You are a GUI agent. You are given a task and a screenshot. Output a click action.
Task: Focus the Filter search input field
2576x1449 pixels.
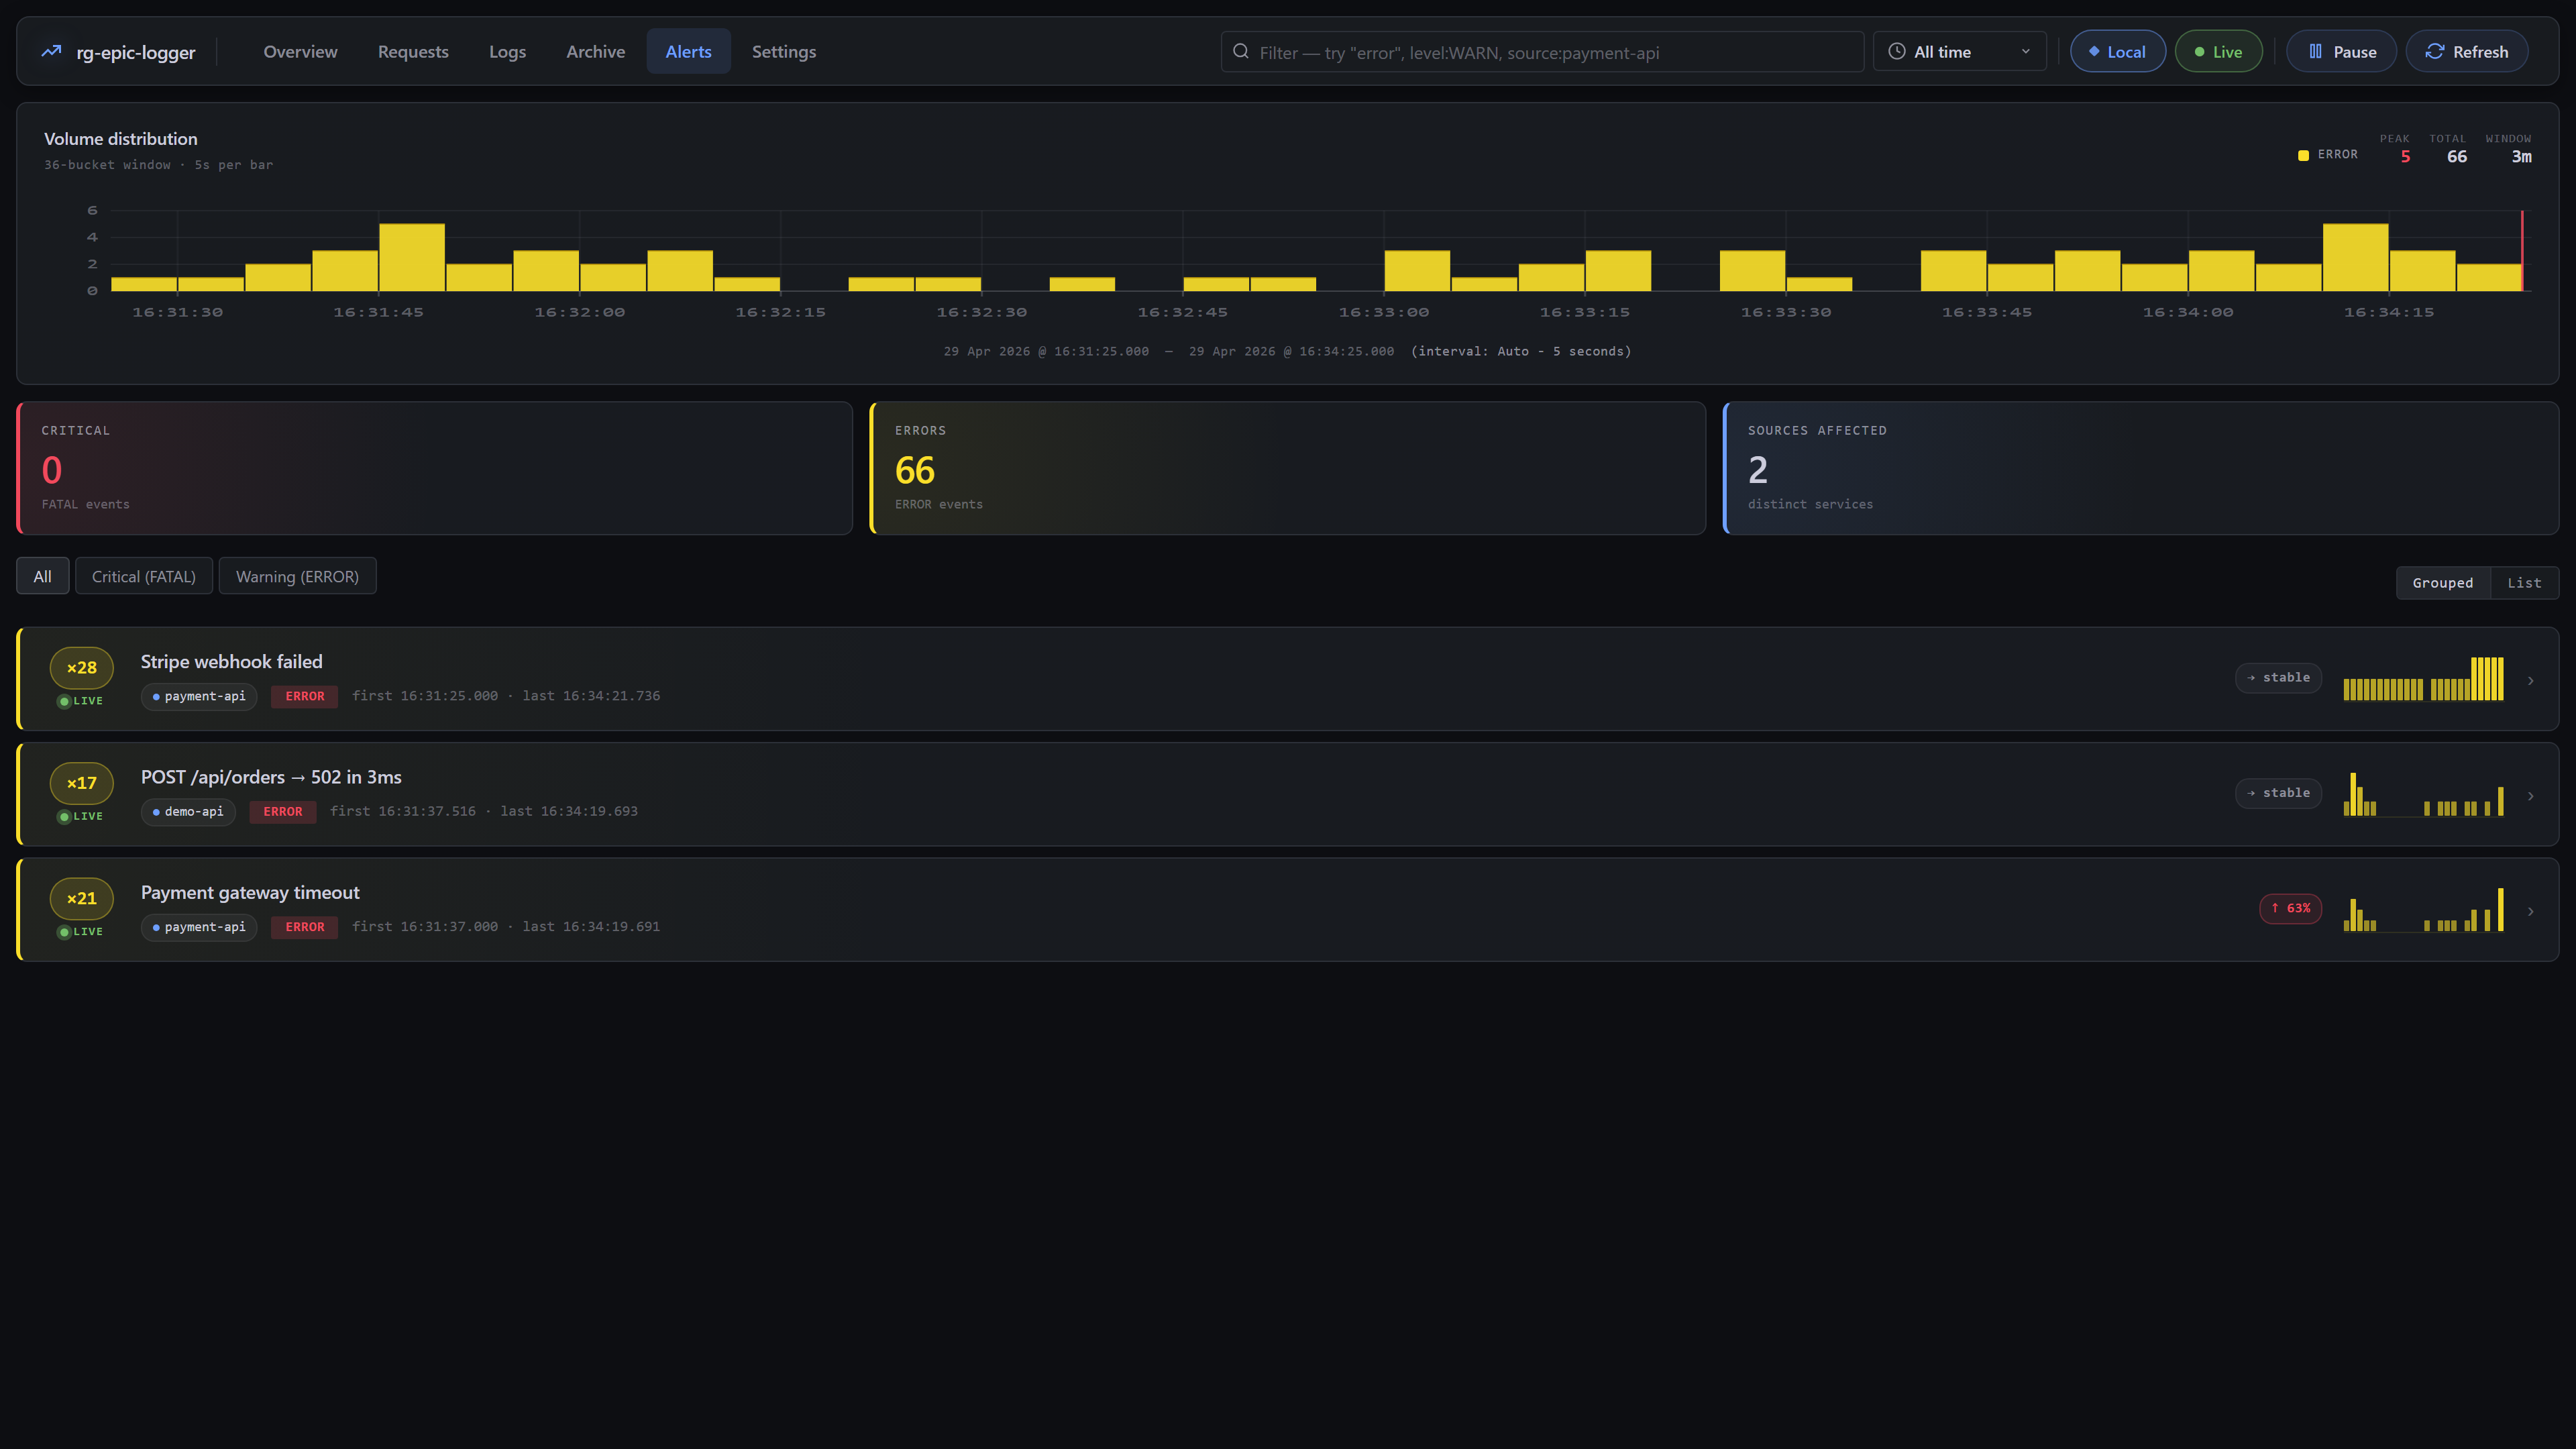point(1542,51)
